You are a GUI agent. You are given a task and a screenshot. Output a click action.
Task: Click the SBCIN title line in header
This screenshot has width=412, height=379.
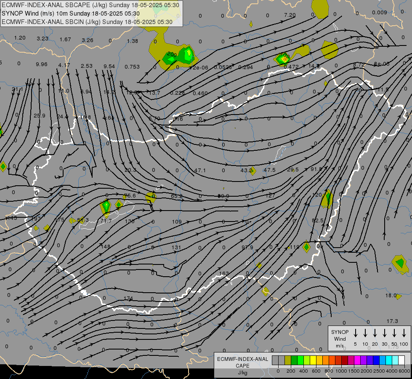(x=87, y=22)
